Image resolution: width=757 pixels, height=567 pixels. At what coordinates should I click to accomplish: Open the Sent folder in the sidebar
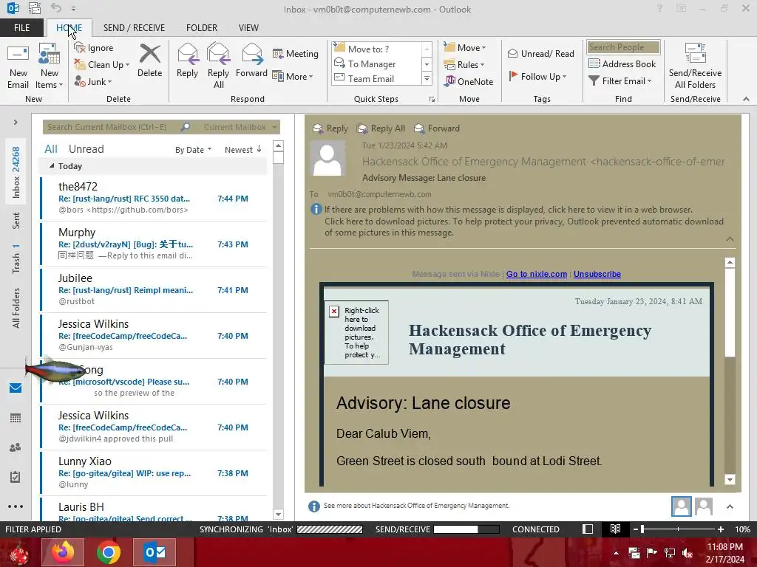(x=16, y=220)
